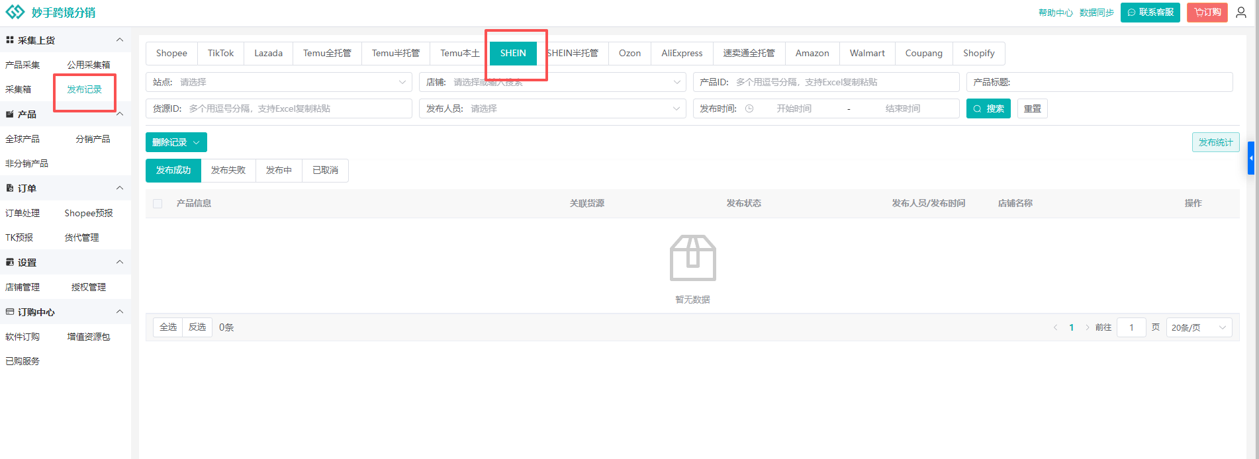Click the clock icon in 发布时间 field

click(x=749, y=108)
